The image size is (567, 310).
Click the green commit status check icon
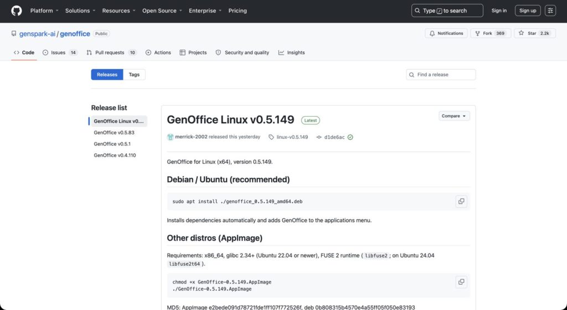click(350, 137)
